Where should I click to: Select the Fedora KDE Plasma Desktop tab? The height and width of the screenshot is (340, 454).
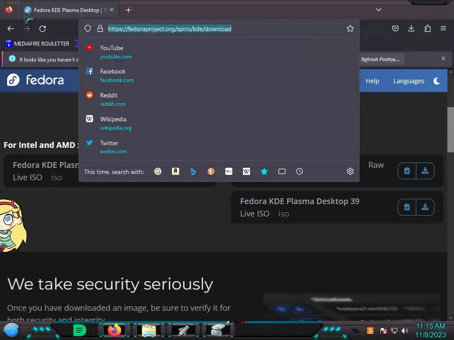coord(70,10)
